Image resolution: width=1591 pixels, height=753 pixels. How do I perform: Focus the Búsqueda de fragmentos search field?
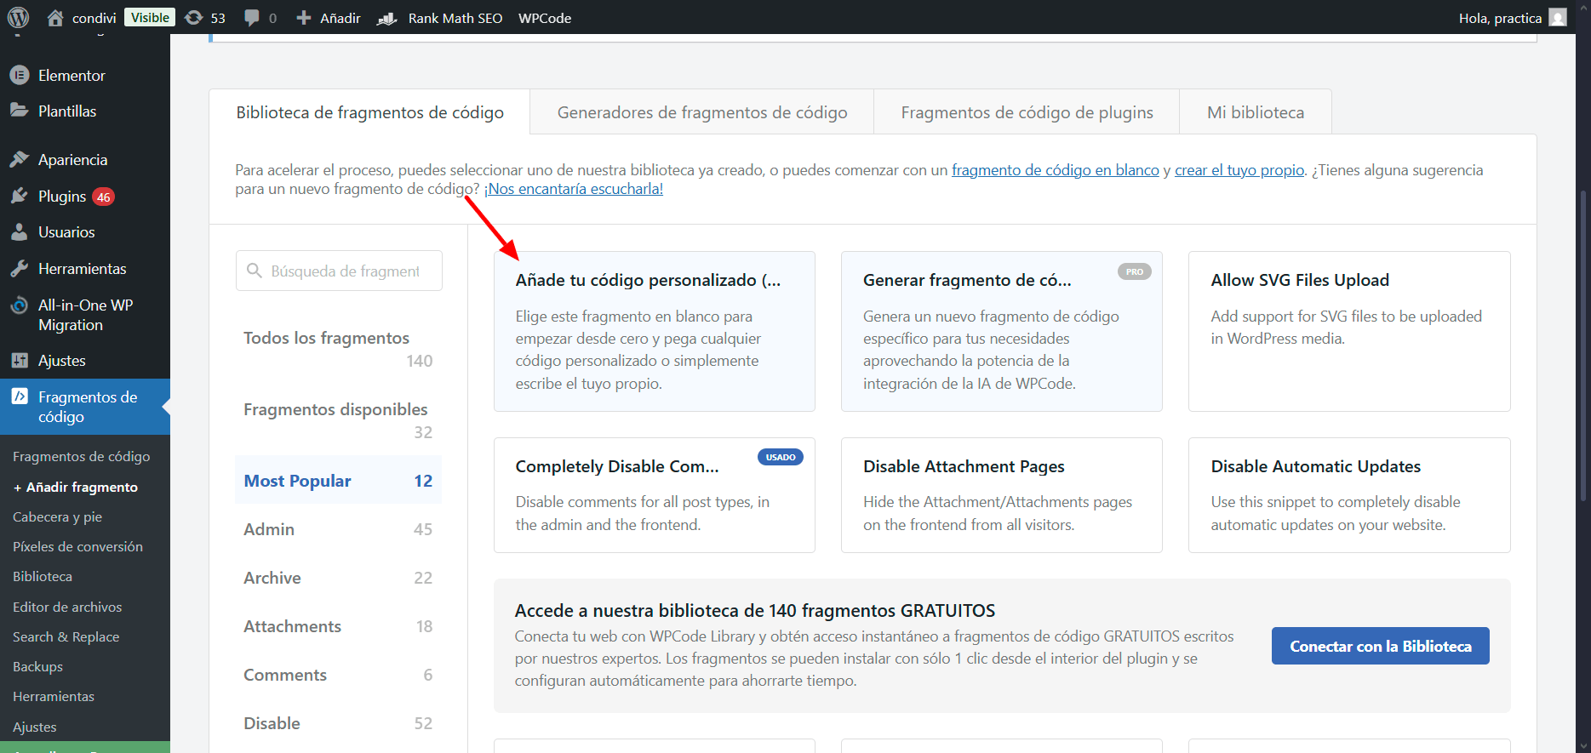(x=339, y=271)
